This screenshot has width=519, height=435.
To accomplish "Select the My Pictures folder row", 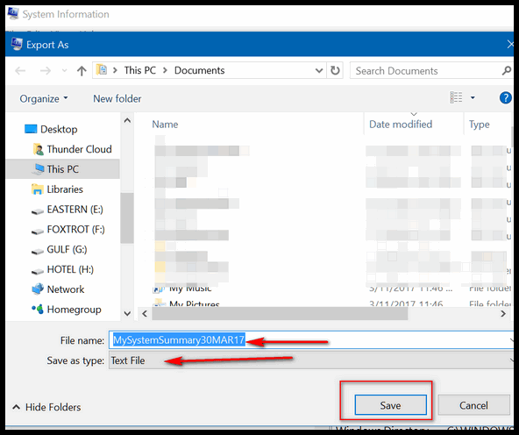I will [331, 303].
